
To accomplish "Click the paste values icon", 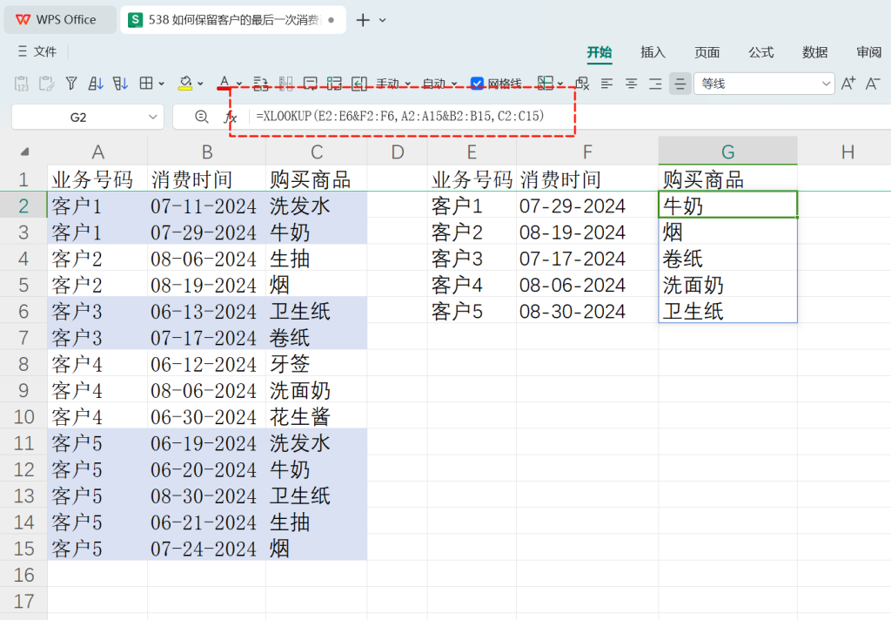I will click(x=21, y=84).
